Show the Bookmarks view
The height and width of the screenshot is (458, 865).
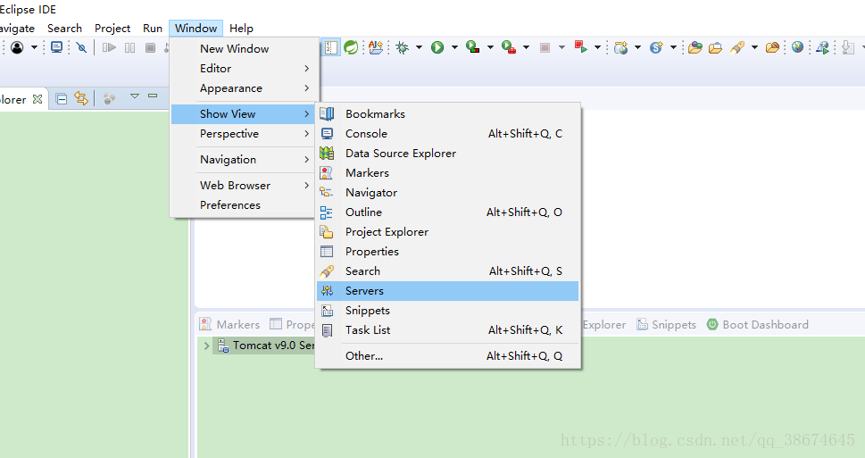coord(447,113)
